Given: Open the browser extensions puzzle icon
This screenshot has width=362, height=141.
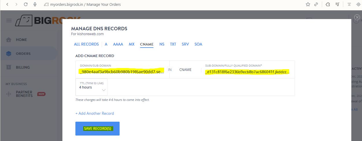Looking at the screenshot, I should pos(328,4).
